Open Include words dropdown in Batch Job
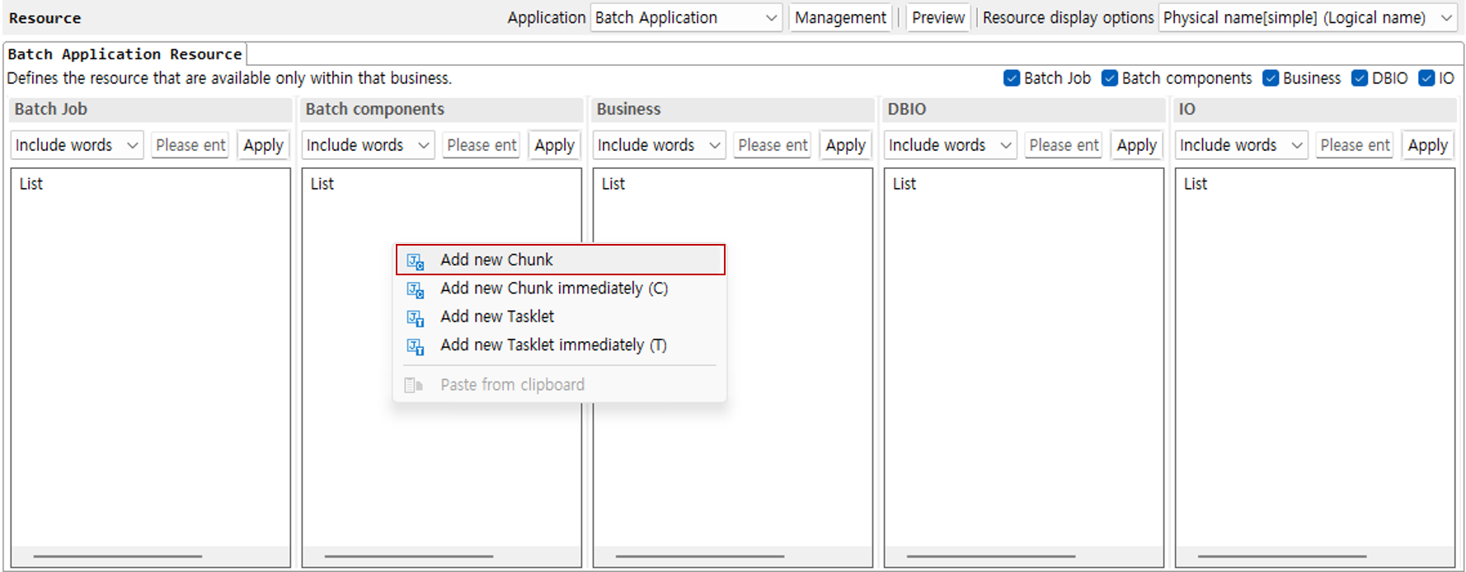The image size is (1466, 572). click(x=77, y=145)
